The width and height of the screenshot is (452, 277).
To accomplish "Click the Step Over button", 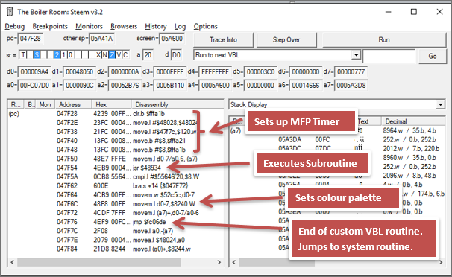I will click(286, 40).
